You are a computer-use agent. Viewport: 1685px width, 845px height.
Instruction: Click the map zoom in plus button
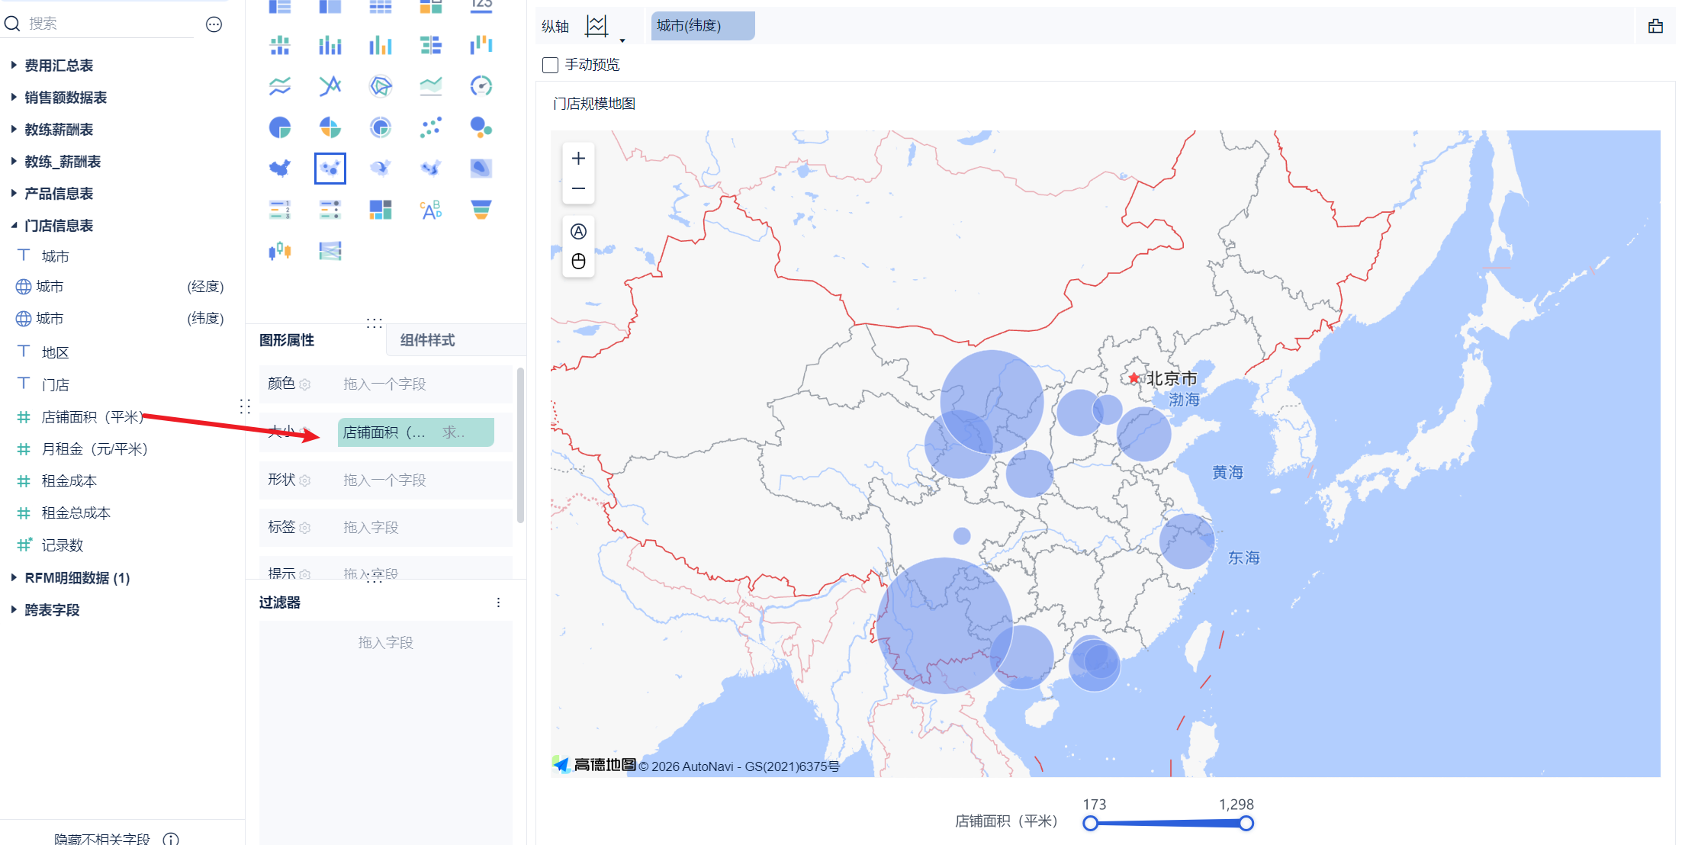coord(578,159)
